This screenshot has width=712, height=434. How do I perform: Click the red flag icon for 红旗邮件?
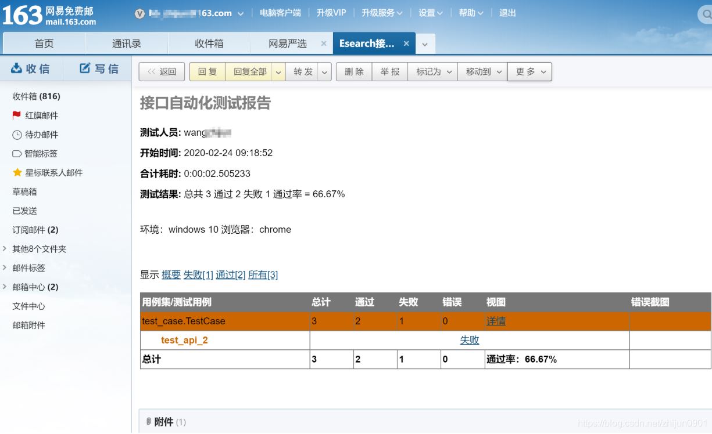(16, 115)
